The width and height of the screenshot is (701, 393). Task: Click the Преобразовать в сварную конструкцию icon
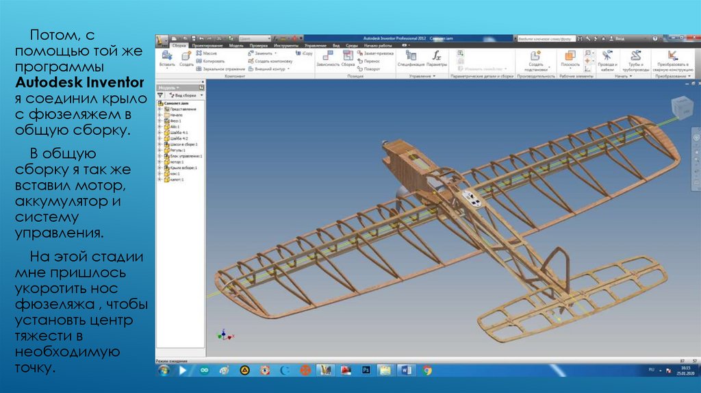pos(672,58)
